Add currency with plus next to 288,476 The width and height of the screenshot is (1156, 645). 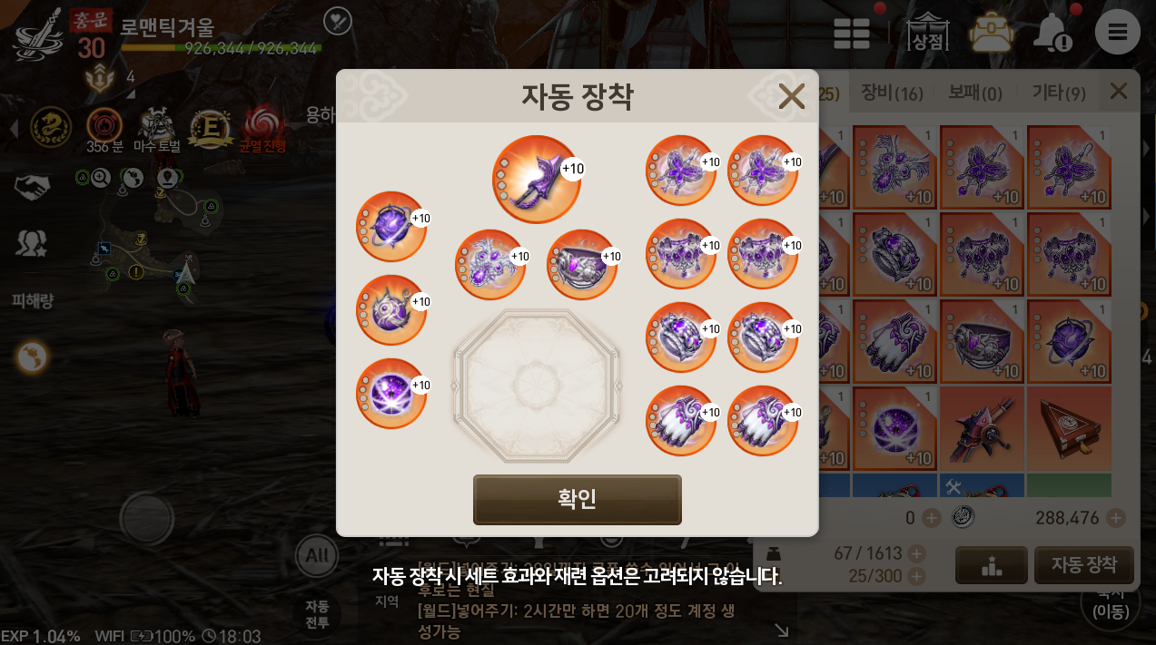coord(1116,518)
